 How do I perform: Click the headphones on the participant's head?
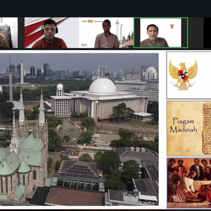click(x=50, y=27)
